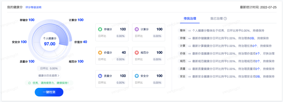283x102 pixels.
Task: Click the green checkmark icon before 优秀
Action: tap(30, 83)
